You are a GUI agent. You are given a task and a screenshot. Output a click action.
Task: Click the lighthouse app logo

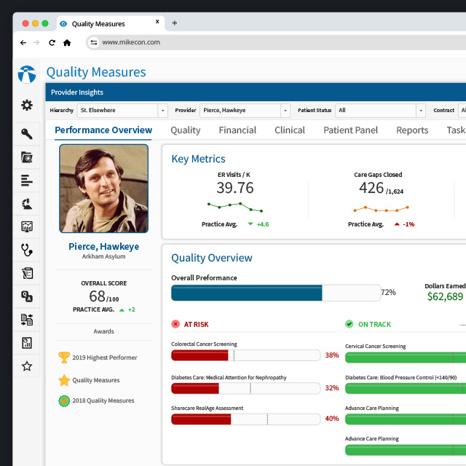point(27,74)
